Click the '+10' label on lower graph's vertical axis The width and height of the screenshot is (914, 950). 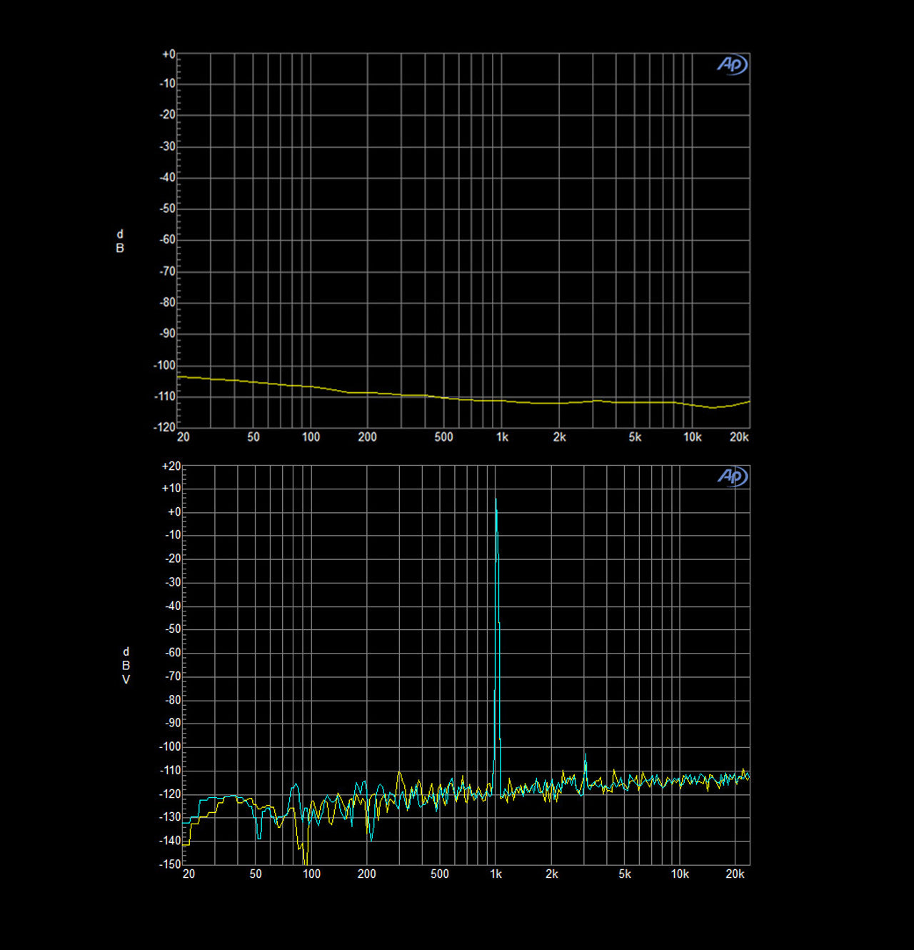point(171,489)
